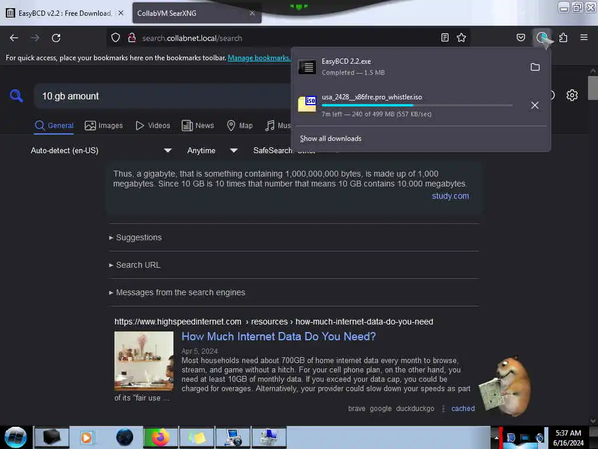Click the volume icon in system tray
This screenshot has height=449, width=598.
539,438
